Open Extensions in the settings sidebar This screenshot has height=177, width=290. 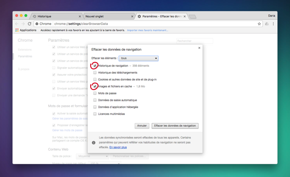coord(25,50)
